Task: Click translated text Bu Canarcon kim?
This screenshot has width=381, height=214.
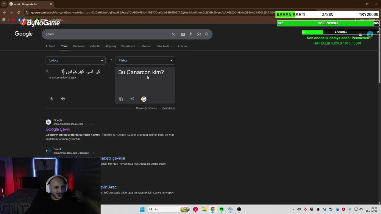Action: coord(141,72)
